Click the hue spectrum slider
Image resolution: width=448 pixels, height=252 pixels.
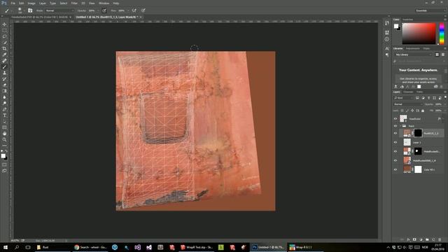(x=442, y=34)
